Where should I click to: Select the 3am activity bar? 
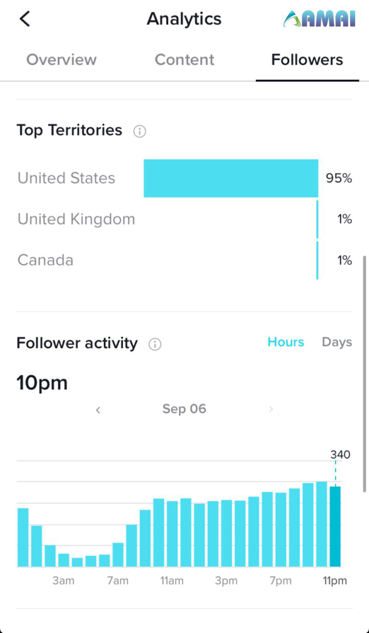64,560
